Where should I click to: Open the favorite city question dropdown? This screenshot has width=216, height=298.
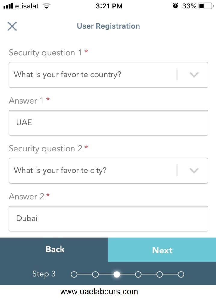coord(108,170)
